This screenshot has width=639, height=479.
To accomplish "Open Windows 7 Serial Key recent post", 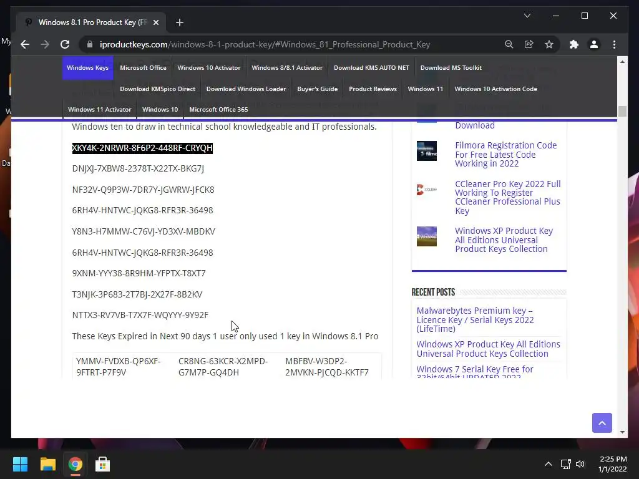I will click(x=475, y=371).
